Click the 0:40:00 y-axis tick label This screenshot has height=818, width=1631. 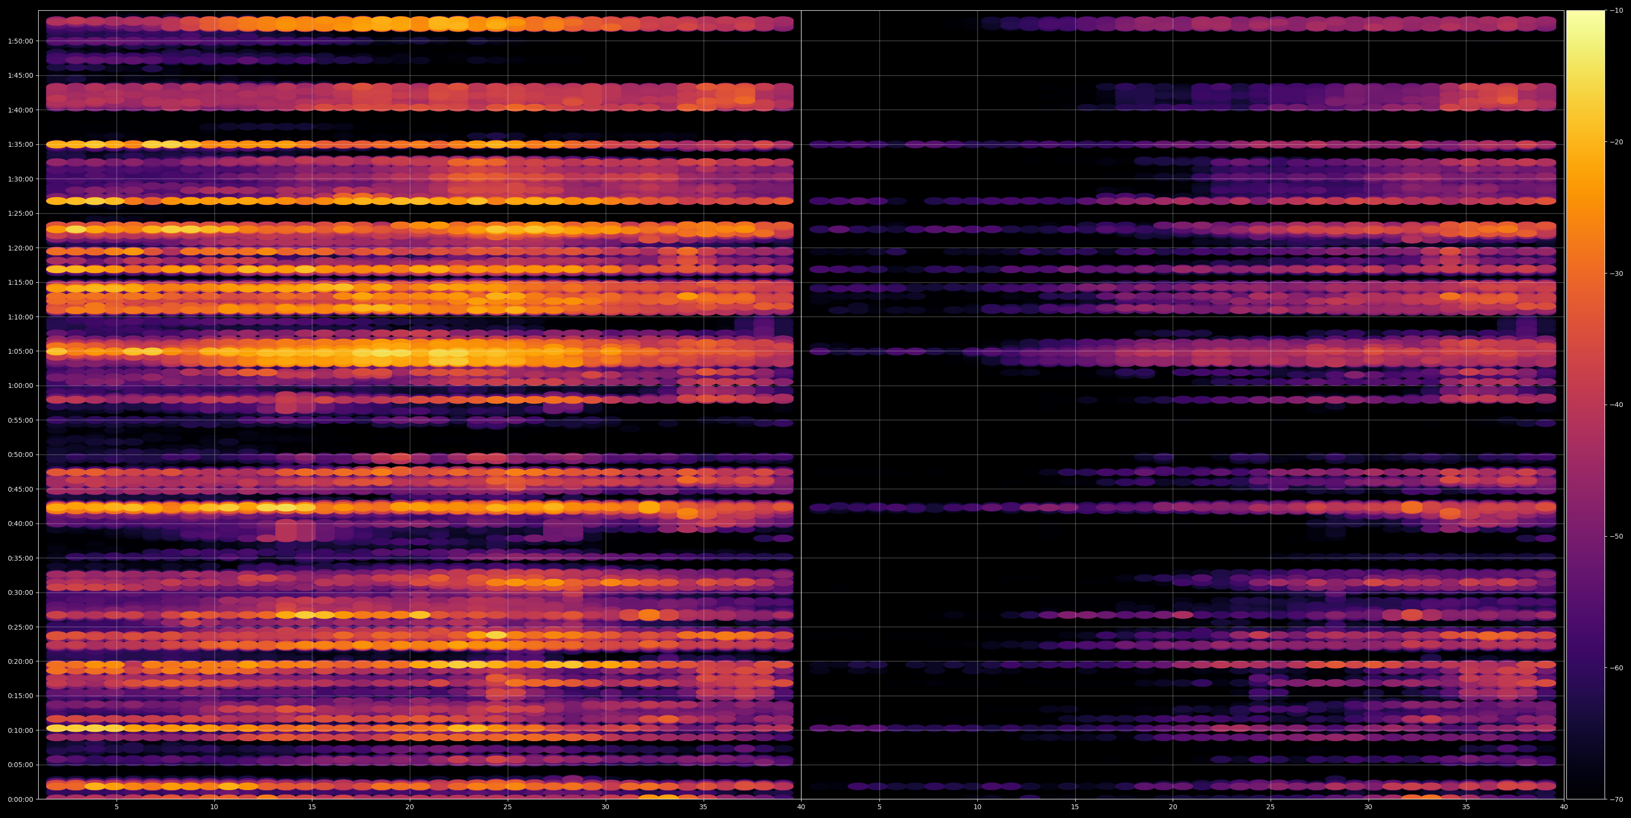pos(20,523)
